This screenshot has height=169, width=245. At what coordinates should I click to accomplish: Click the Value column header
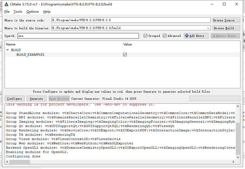[181, 44]
